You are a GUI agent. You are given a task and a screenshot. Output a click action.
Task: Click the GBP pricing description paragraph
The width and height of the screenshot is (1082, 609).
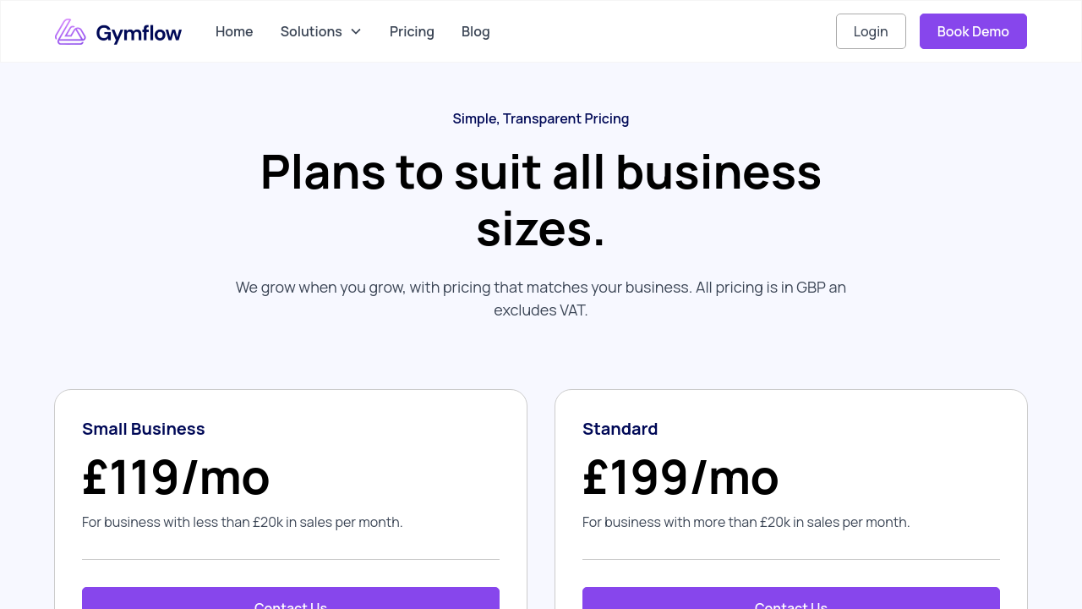tap(541, 299)
